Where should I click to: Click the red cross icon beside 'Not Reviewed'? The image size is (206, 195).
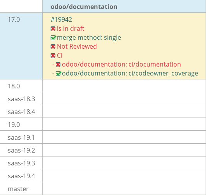click(53, 47)
